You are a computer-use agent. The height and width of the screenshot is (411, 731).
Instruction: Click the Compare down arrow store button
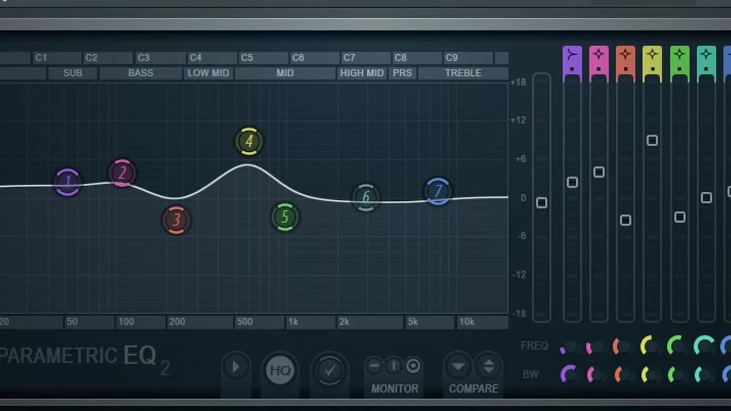pyautogui.click(x=458, y=366)
